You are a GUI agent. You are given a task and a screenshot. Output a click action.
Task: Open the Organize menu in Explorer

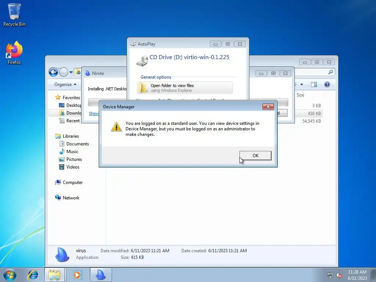65,84
